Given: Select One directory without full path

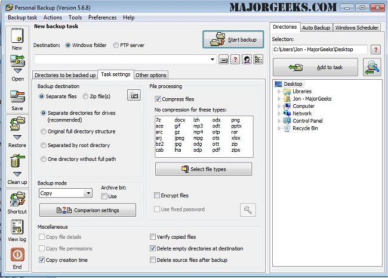Looking at the screenshot, I should pos(44,159).
